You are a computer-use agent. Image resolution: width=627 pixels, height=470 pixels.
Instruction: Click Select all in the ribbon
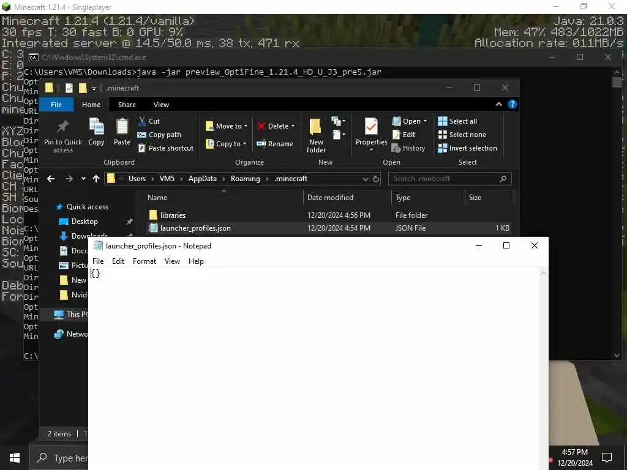pos(457,121)
